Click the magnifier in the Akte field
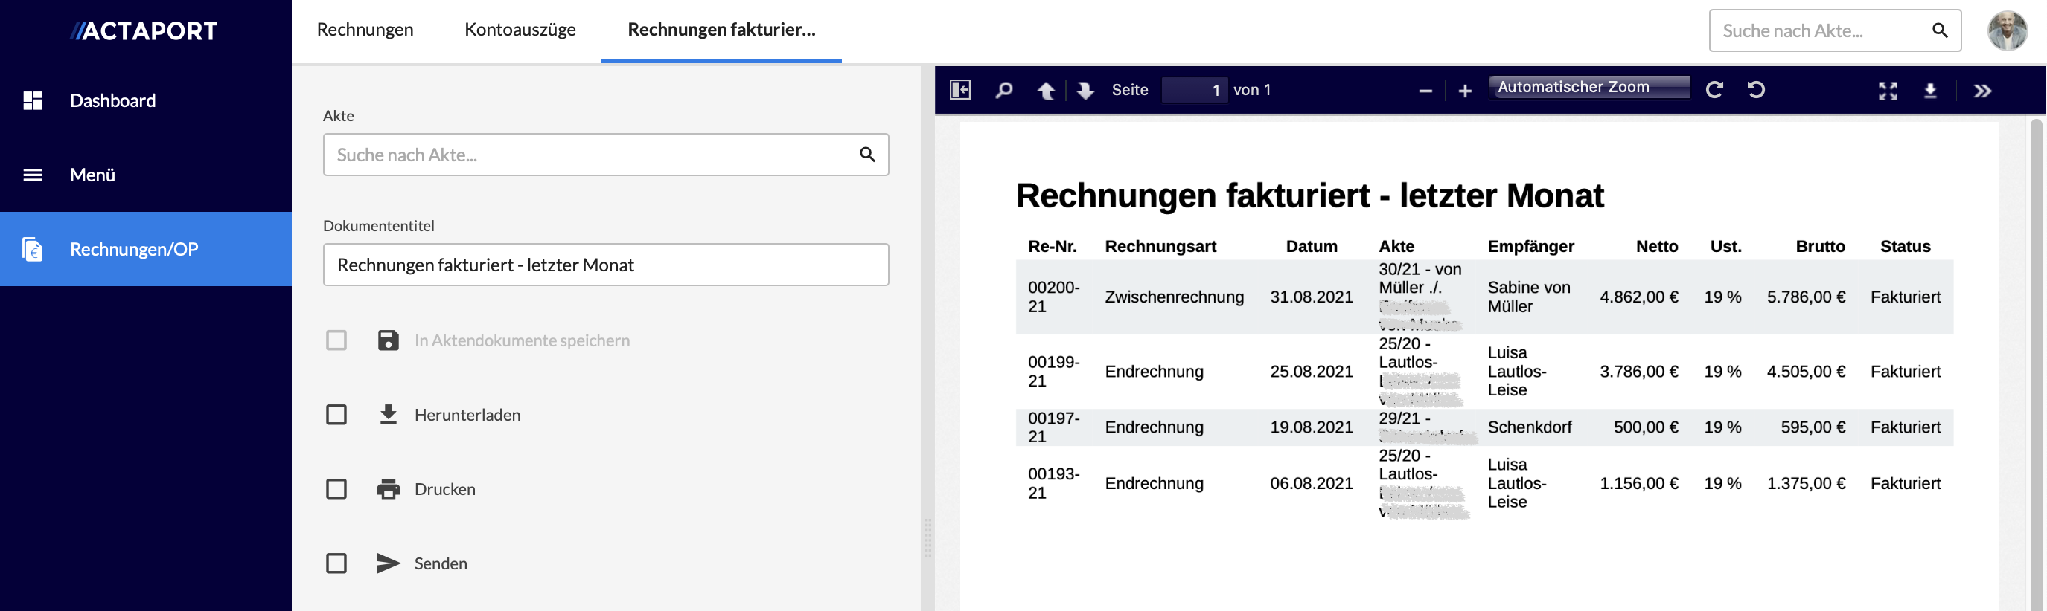Viewport: 2047px width, 611px height. click(867, 154)
